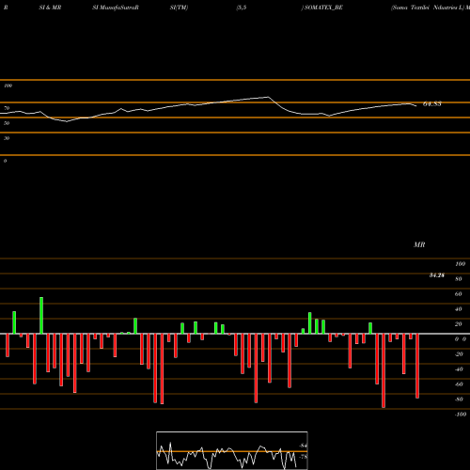Viewport: 470px width, 470px height.
Task: Click the MR axis label -40
Action: coord(459,369)
